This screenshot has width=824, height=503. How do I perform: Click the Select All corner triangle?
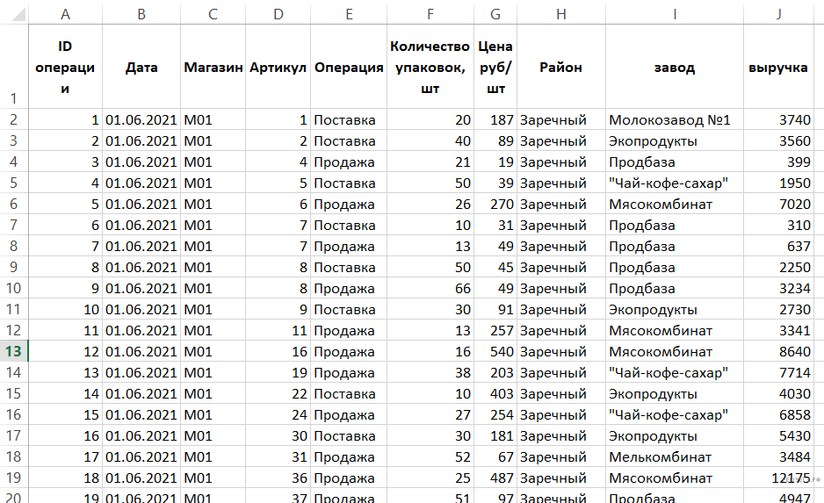pyautogui.click(x=14, y=15)
